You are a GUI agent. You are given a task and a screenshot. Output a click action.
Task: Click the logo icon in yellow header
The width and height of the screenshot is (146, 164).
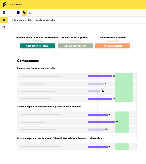pyautogui.click(x=4, y=4)
